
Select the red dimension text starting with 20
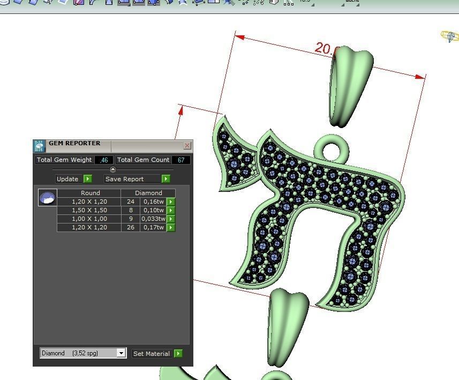[x=326, y=48]
